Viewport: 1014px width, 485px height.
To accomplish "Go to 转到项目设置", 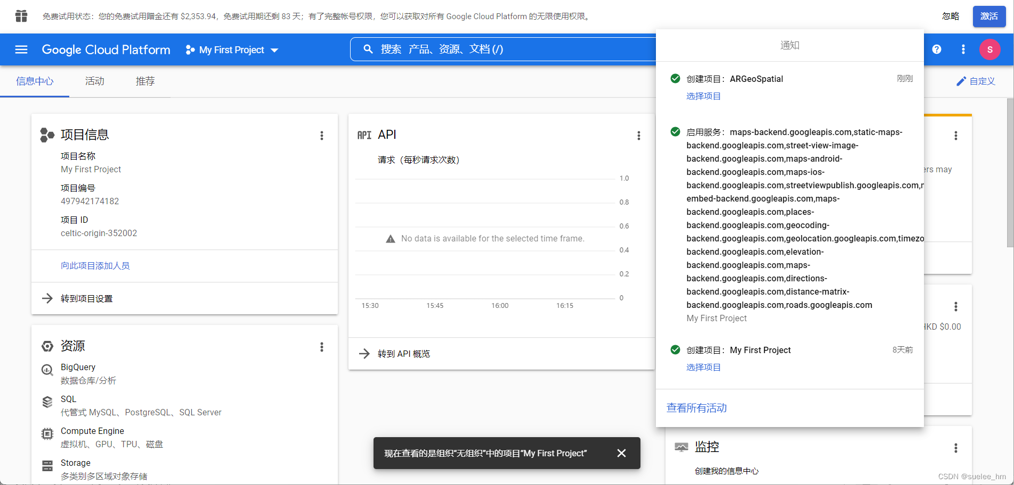I will [86, 298].
